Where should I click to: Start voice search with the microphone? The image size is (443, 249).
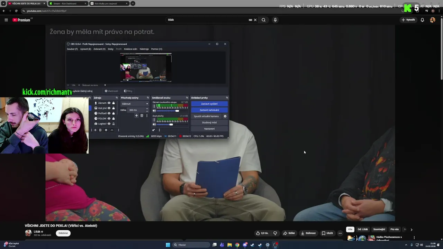coord(275,20)
